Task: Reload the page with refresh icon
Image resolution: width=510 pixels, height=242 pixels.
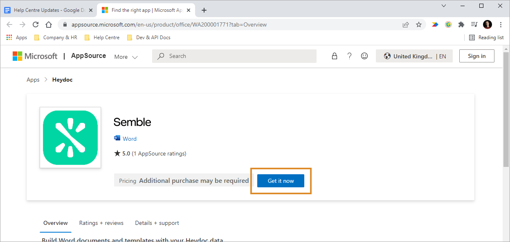Action: [x=36, y=24]
